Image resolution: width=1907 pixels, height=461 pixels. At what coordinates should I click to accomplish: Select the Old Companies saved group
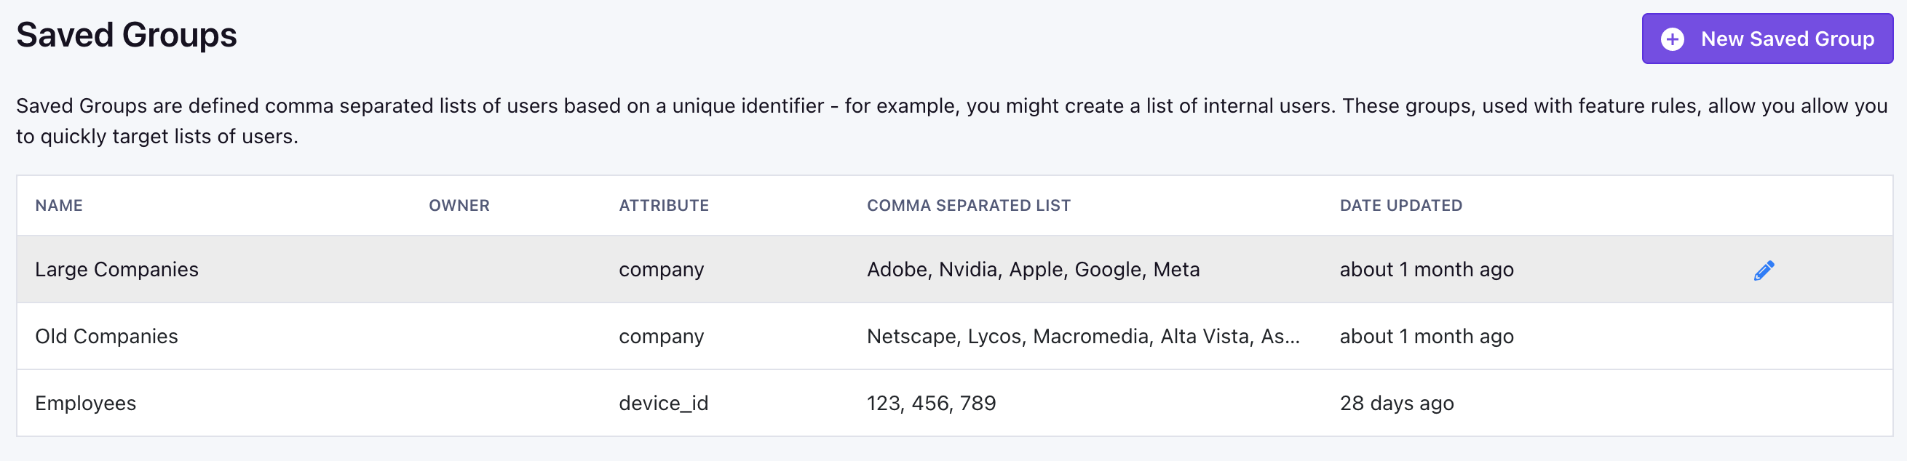[106, 336]
